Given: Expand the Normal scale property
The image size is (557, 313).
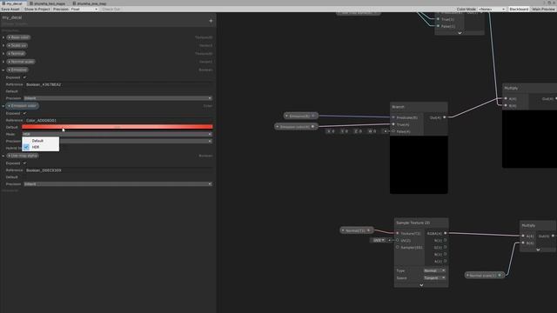Looking at the screenshot, I should (3, 62).
